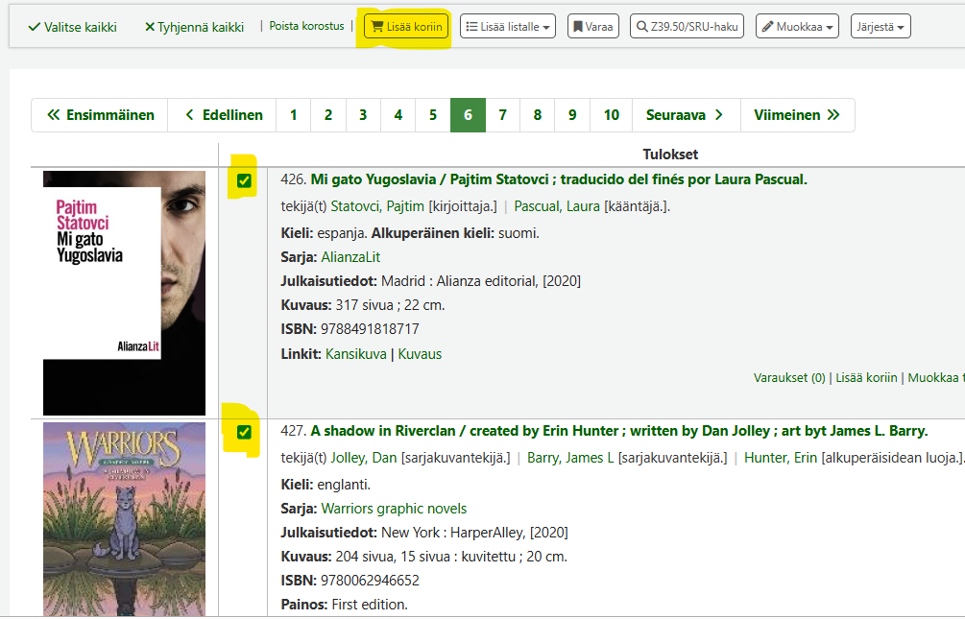Go to results page 5
The image size is (965, 619).
pos(433,115)
